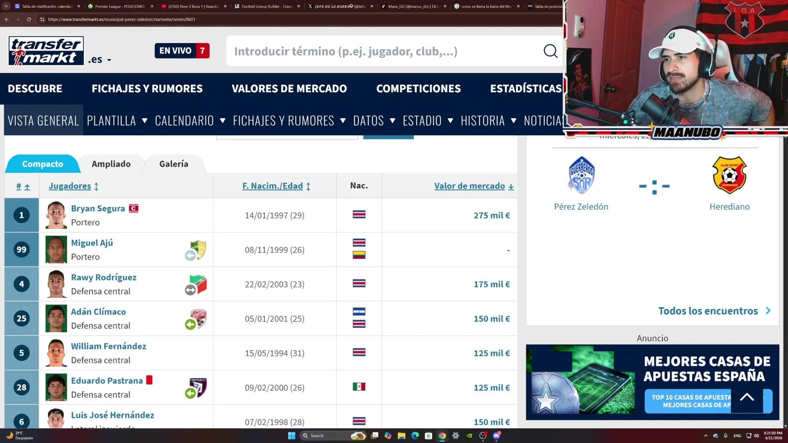Click the EN VIVO 7 button
This screenshot has width=788, height=443.
click(x=182, y=50)
